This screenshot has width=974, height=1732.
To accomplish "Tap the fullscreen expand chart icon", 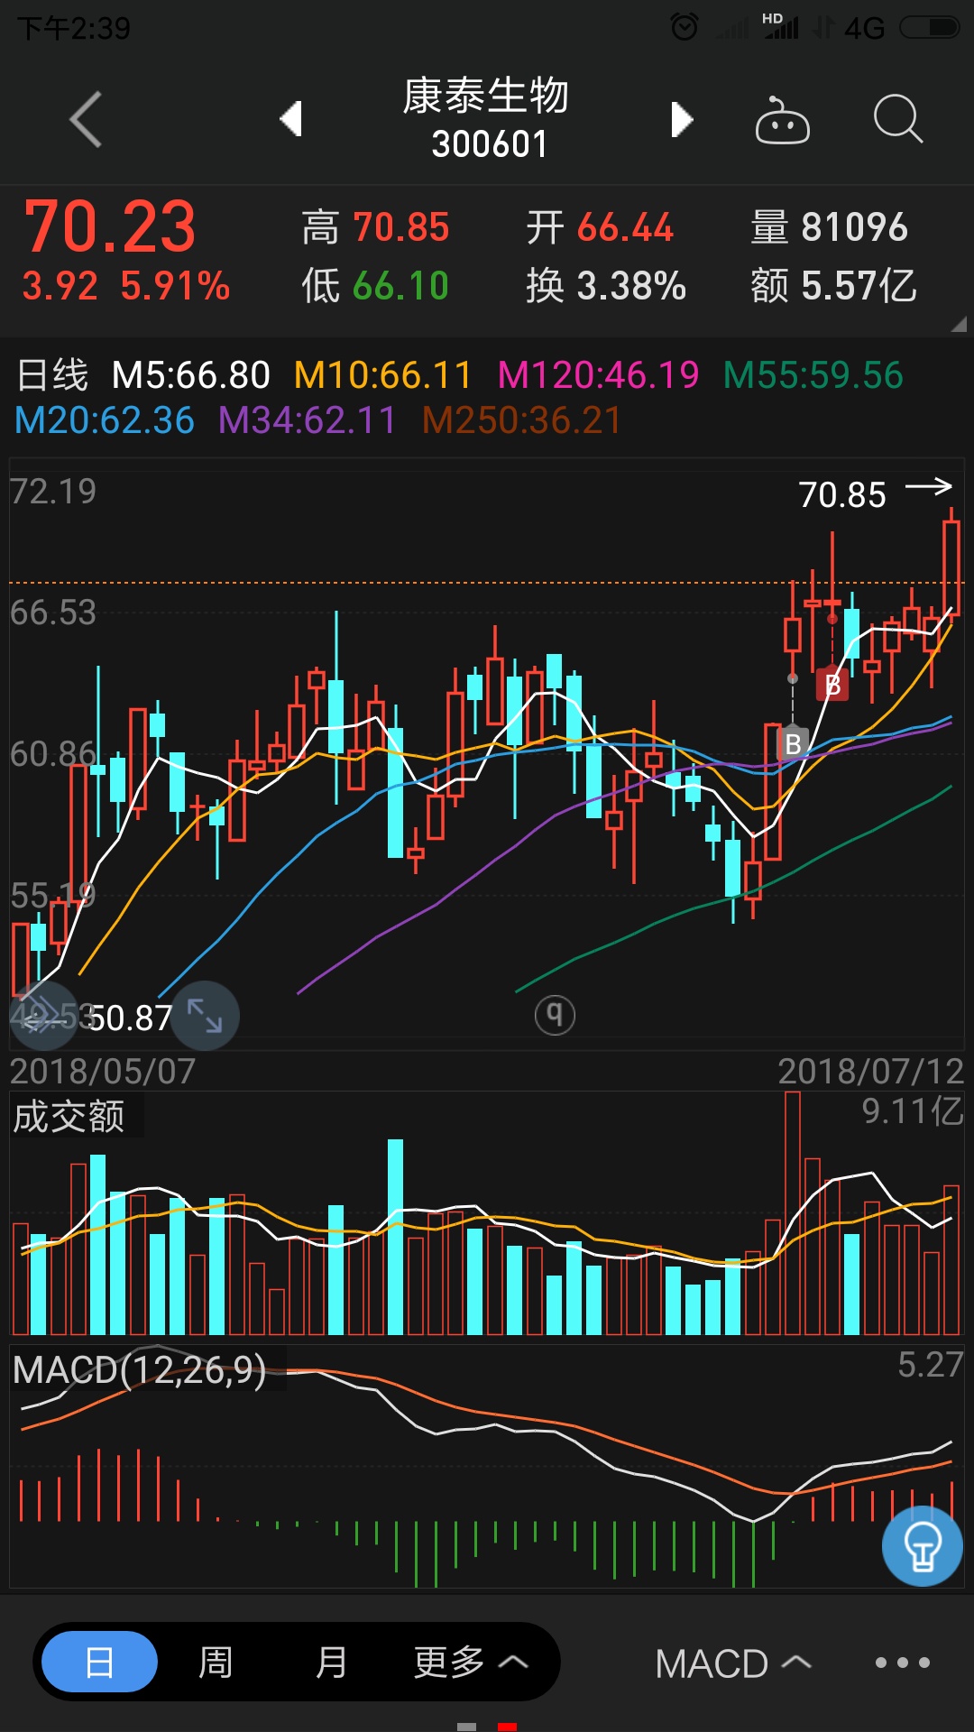I will 205,1016.
